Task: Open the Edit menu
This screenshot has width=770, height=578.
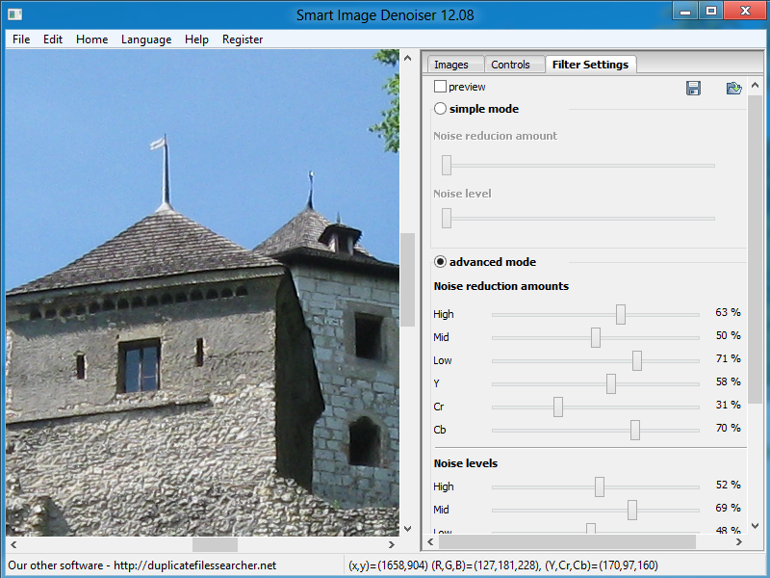Action: 53,39
